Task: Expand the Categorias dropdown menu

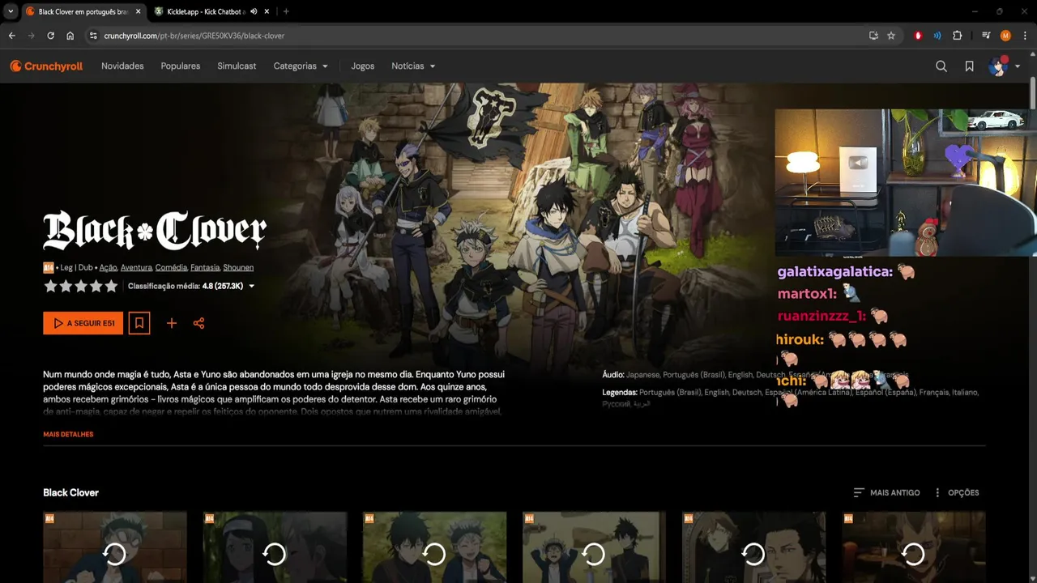Action: pyautogui.click(x=301, y=66)
